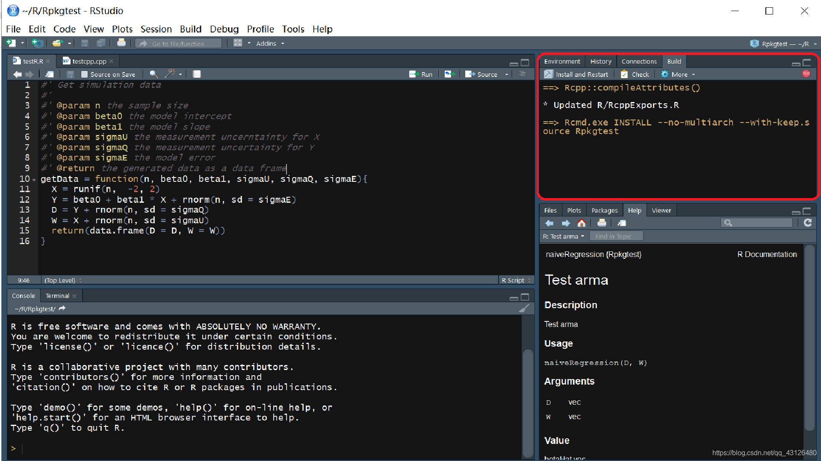Image resolution: width=821 pixels, height=461 pixels.
Task: Save all open documents icon
Action: click(101, 43)
